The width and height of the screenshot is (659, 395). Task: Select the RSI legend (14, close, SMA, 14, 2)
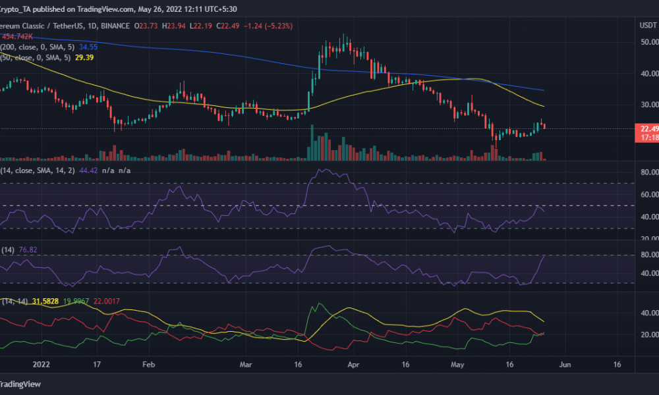pos(38,171)
